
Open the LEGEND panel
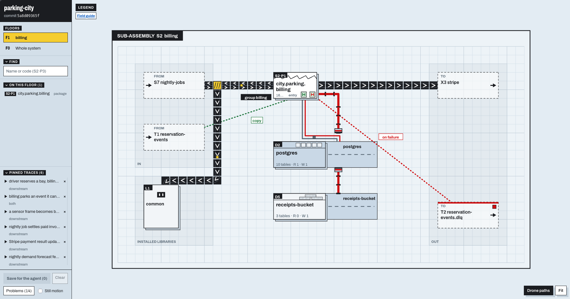(86, 7)
